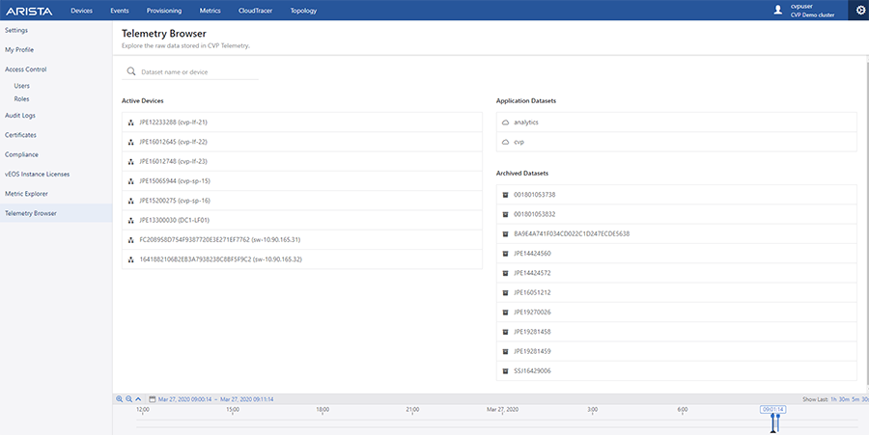Open the cvp application dataset
Viewport: 869px width, 435px height.
[676, 142]
